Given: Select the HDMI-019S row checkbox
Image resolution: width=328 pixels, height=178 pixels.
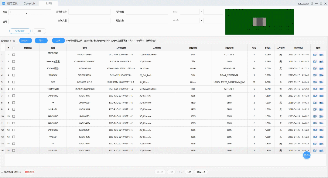Looking at the screenshot, I should tap(14, 68).
